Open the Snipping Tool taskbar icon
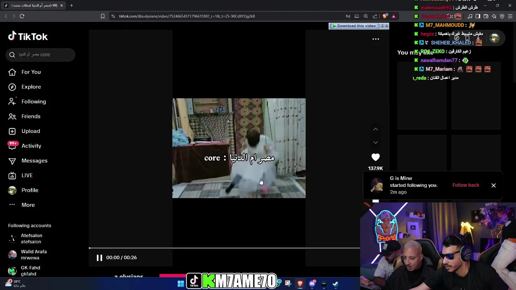 [288, 284]
